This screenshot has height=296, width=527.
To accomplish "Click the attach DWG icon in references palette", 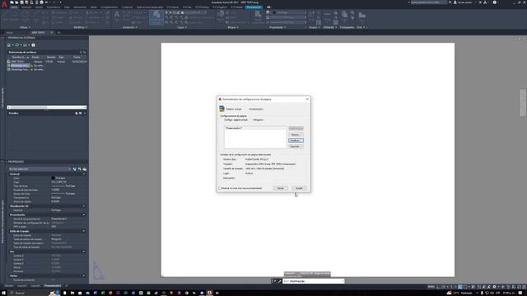I will pyautogui.click(x=9, y=45).
